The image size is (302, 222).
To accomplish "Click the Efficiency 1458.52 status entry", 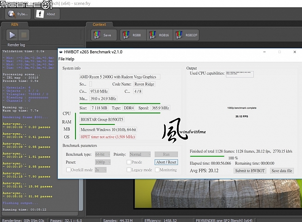I will click(x=161, y=220).
